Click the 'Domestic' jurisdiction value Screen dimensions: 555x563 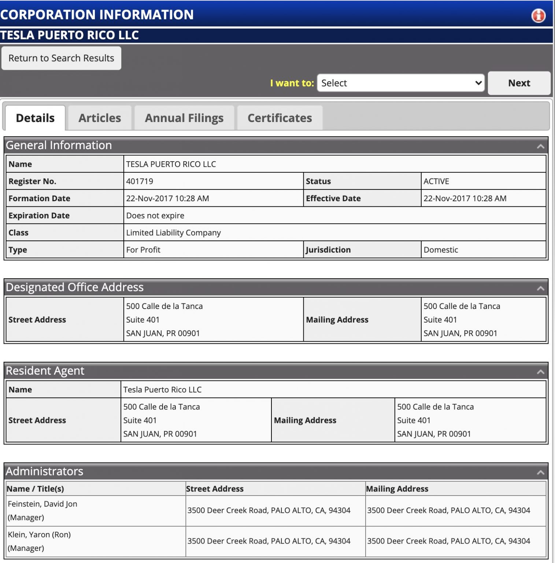click(x=441, y=250)
